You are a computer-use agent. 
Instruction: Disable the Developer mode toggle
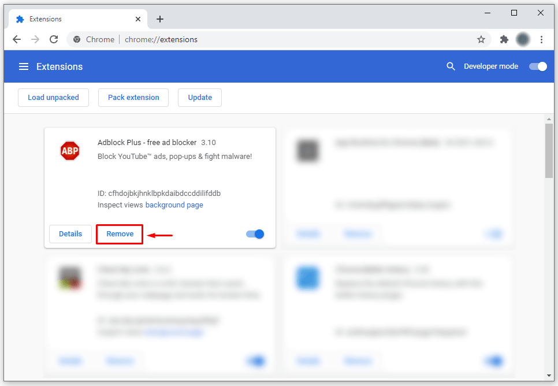pos(537,66)
